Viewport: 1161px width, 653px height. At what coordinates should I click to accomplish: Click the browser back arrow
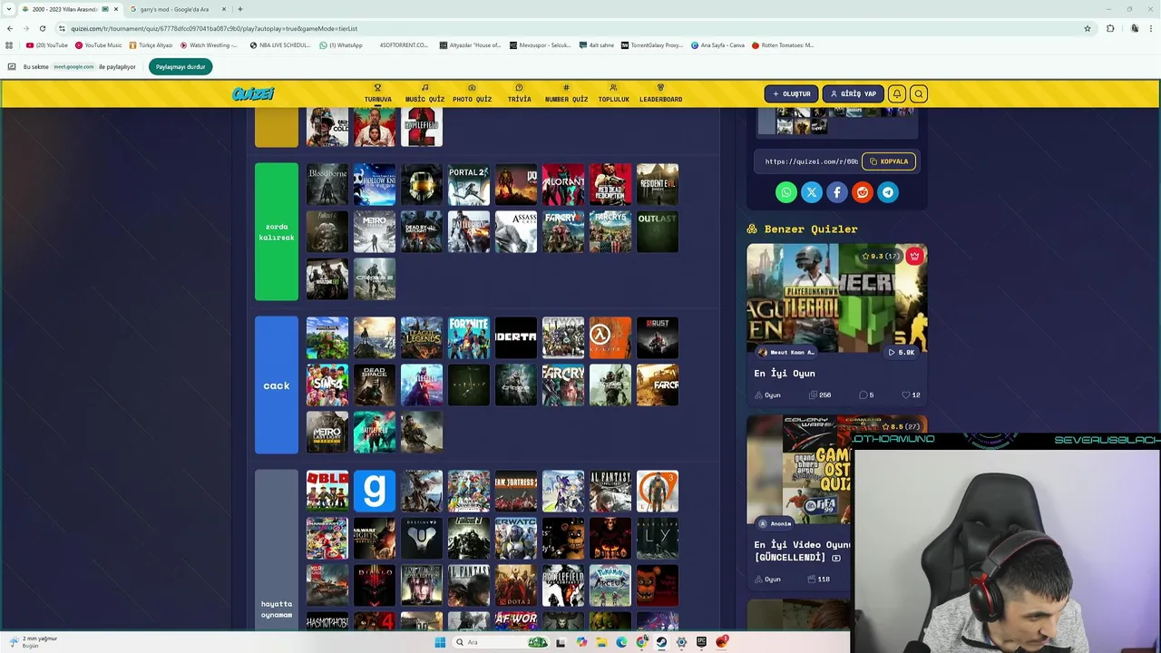click(x=10, y=28)
